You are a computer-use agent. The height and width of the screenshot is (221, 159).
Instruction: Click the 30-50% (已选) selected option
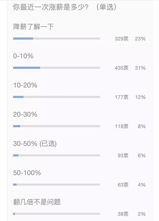[35, 144]
